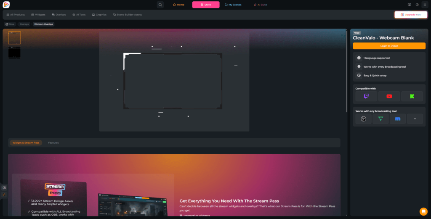Switch to the Features tab
The width and height of the screenshot is (431, 219).
[x=53, y=143]
